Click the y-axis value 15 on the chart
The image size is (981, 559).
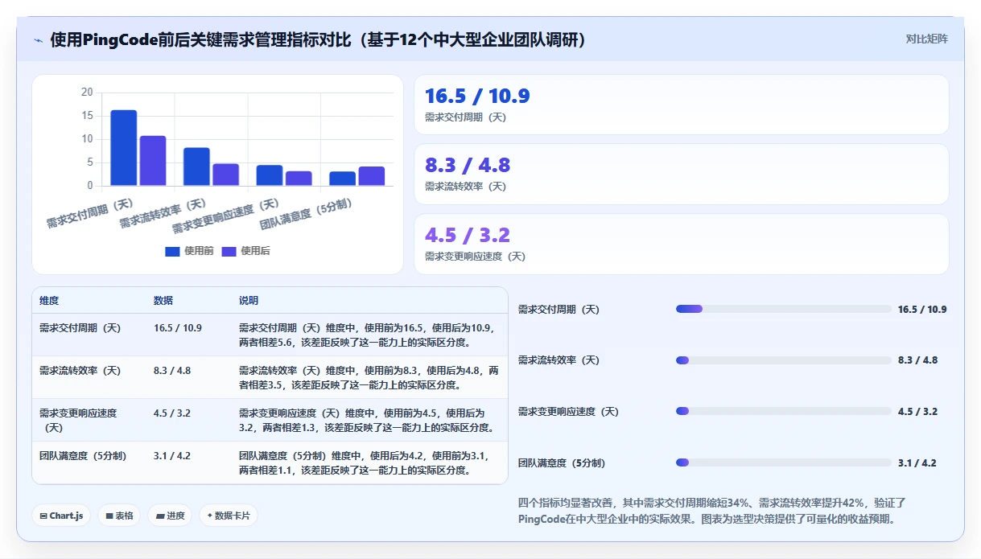87,116
